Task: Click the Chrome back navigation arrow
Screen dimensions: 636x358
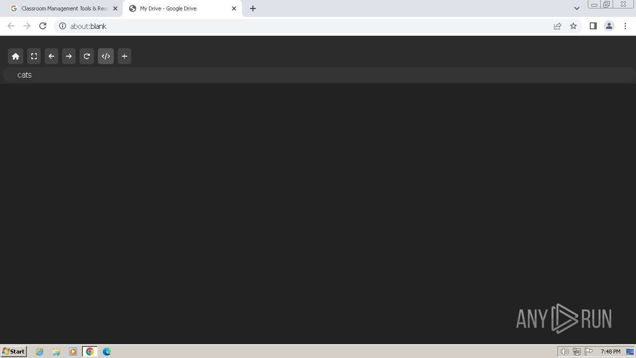Action: pyautogui.click(x=11, y=26)
